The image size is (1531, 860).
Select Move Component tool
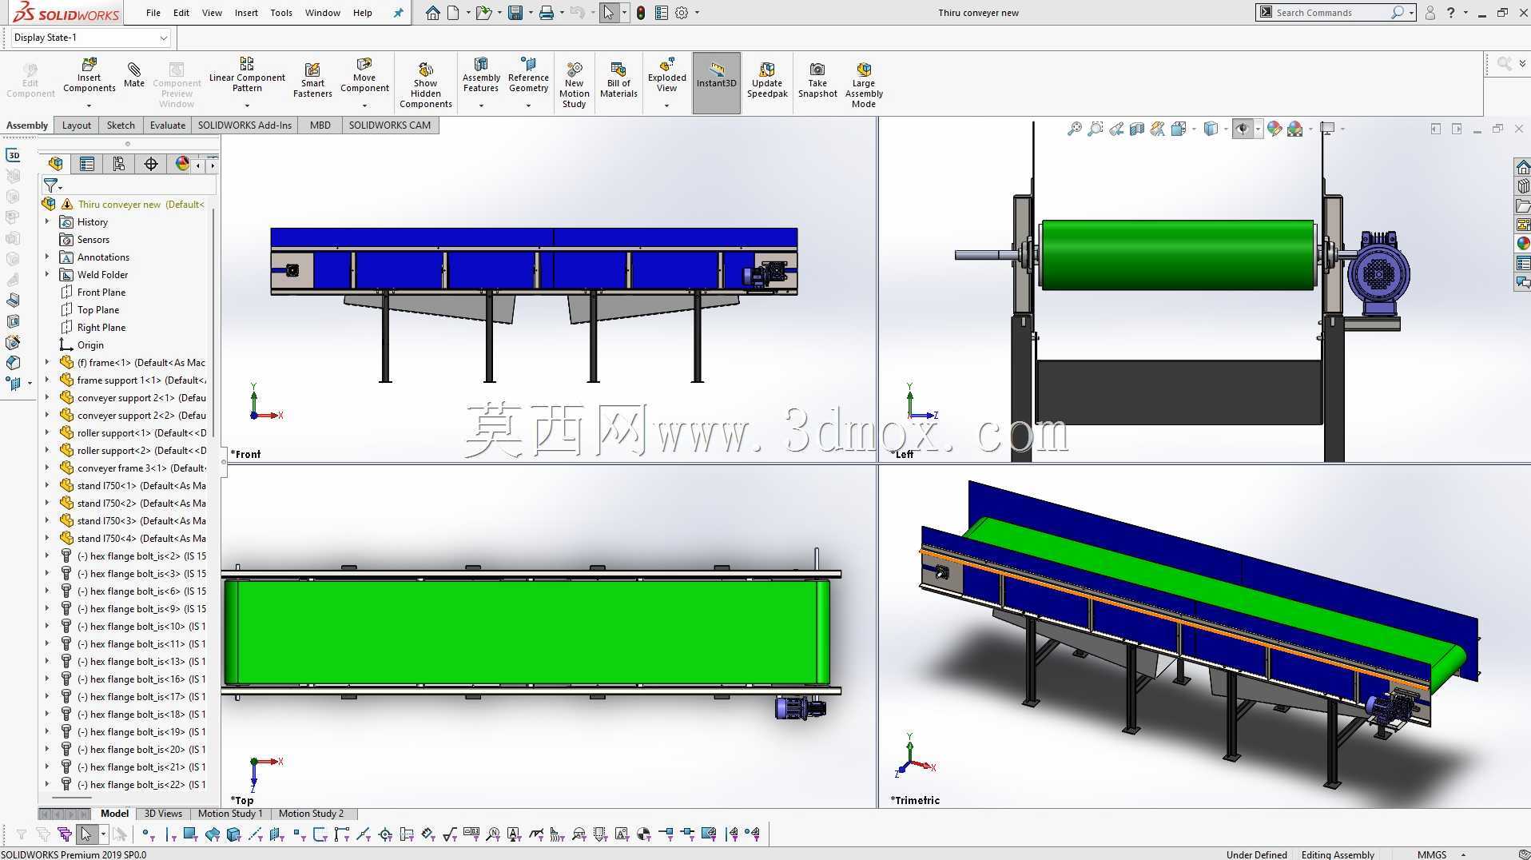[364, 75]
